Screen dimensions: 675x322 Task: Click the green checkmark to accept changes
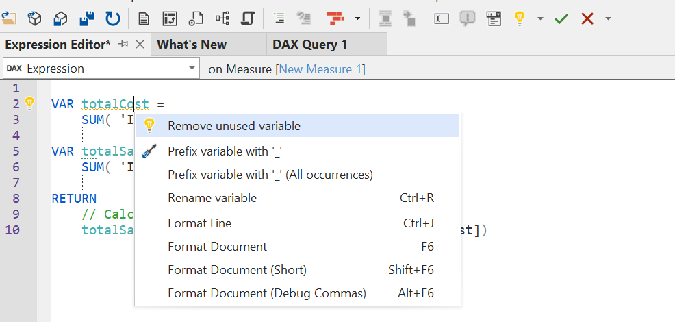(x=561, y=18)
